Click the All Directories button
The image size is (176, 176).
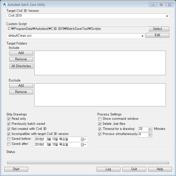pos(21,66)
